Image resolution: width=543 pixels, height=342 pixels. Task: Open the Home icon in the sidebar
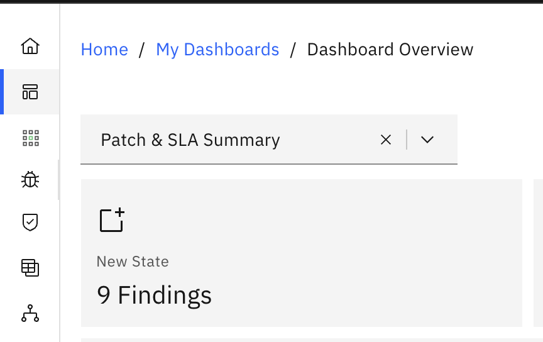(30, 46)
